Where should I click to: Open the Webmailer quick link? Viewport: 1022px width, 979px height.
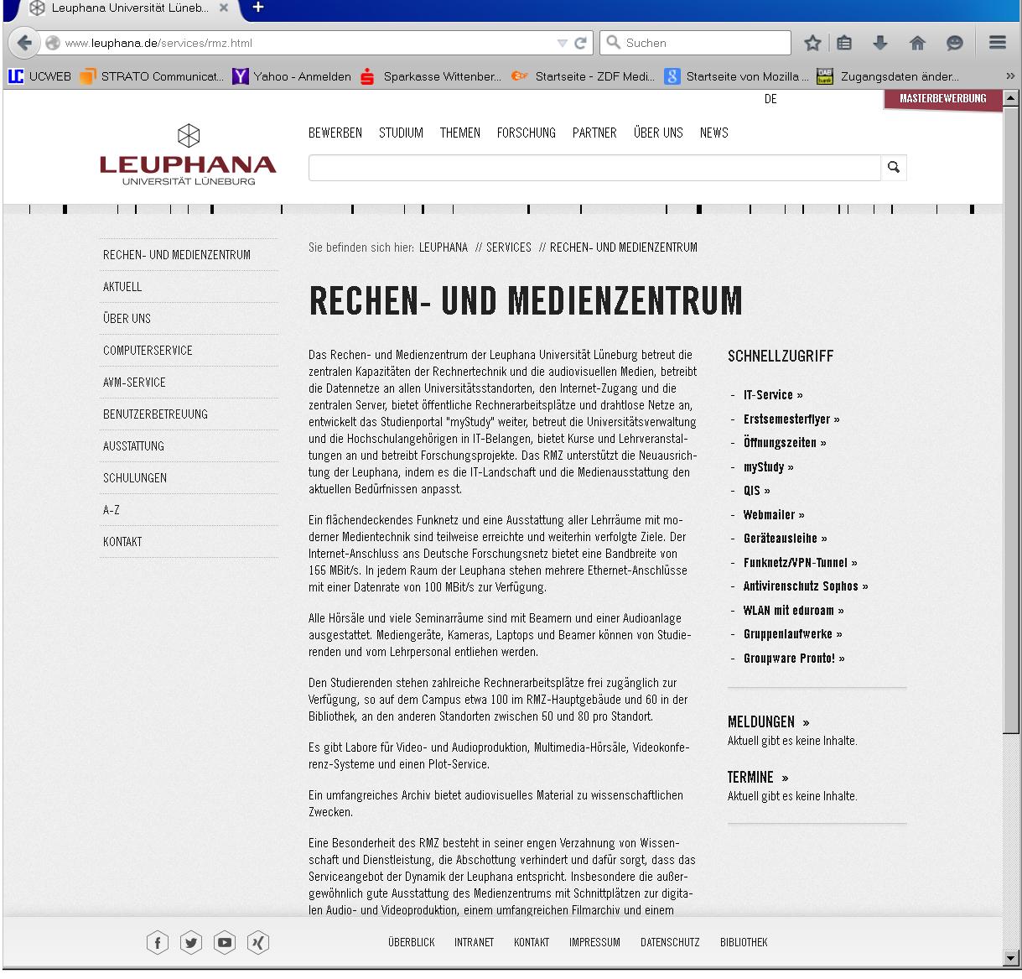click(x=774, y=515)
